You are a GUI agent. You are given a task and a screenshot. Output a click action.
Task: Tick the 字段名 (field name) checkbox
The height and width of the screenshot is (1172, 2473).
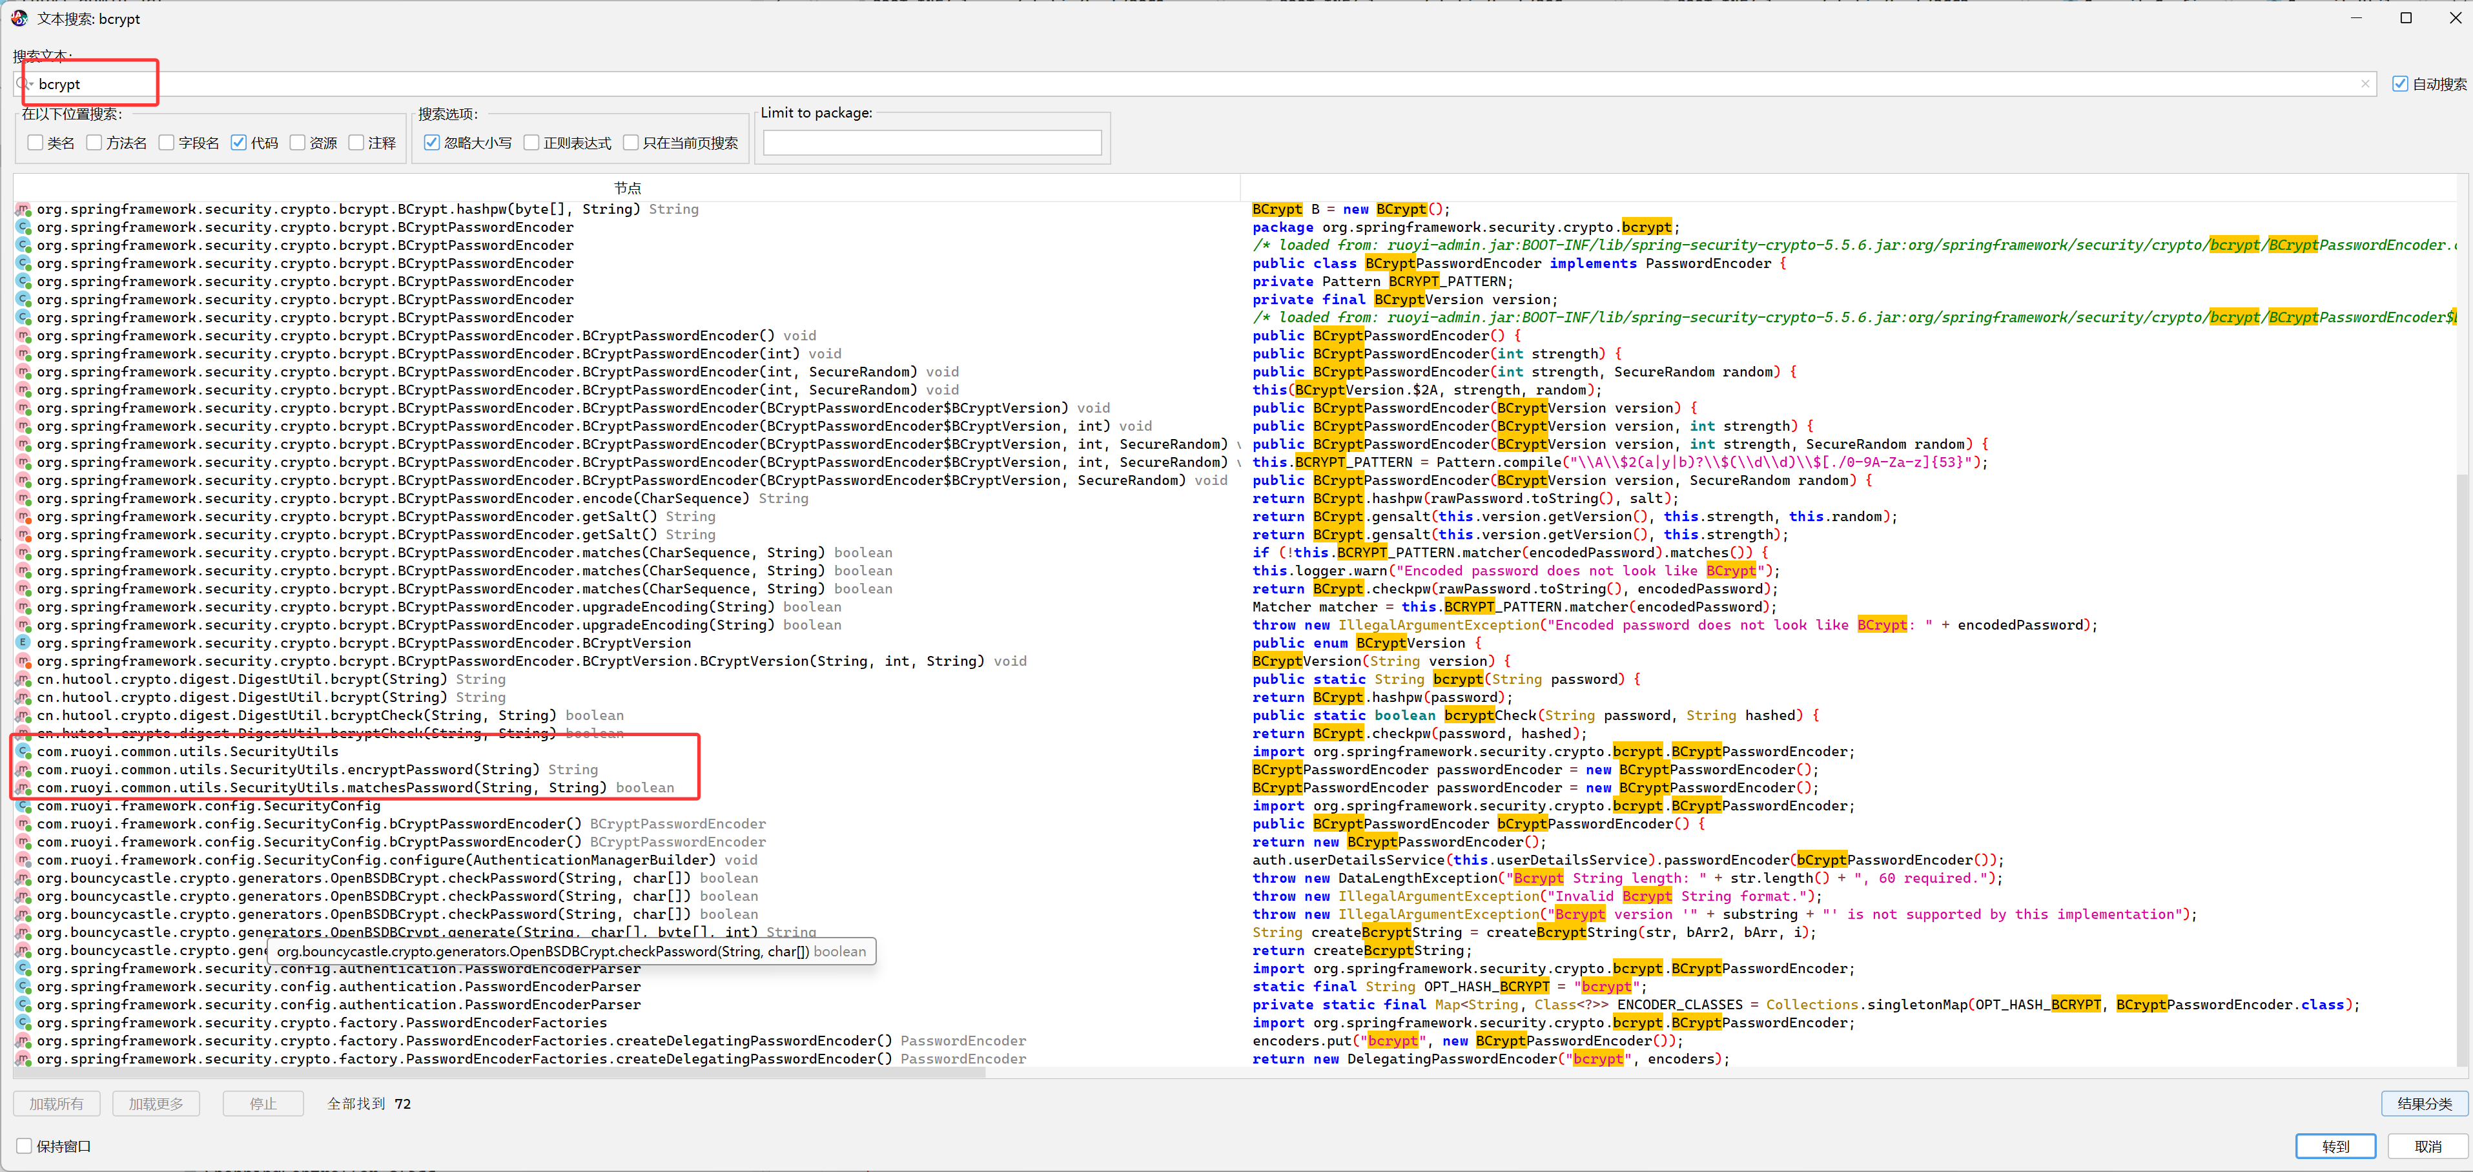pos(166,143)
